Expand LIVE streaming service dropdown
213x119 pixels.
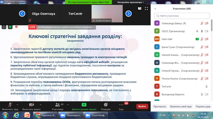94,27
